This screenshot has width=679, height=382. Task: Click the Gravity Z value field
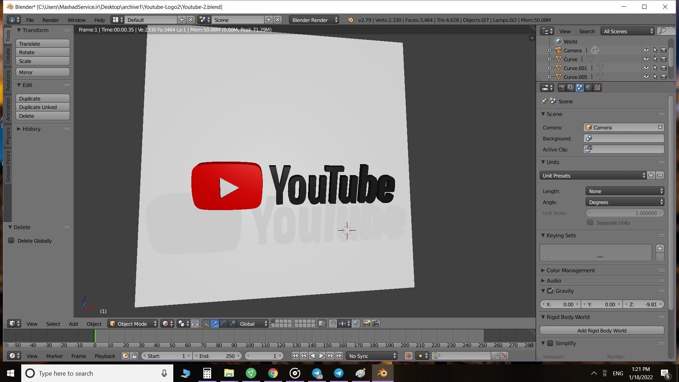pyautogui.click(x=643, y=304)
